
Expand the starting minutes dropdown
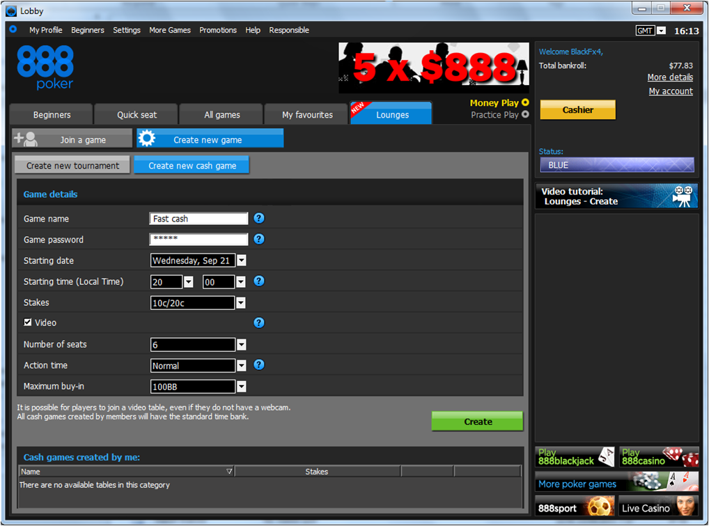pyautogui.click(x=241, y=282)
